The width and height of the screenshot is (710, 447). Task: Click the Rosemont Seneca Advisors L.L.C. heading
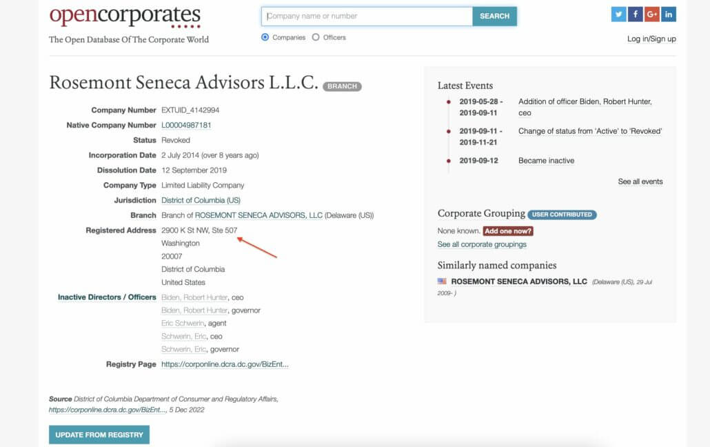(x=184, y=83)
